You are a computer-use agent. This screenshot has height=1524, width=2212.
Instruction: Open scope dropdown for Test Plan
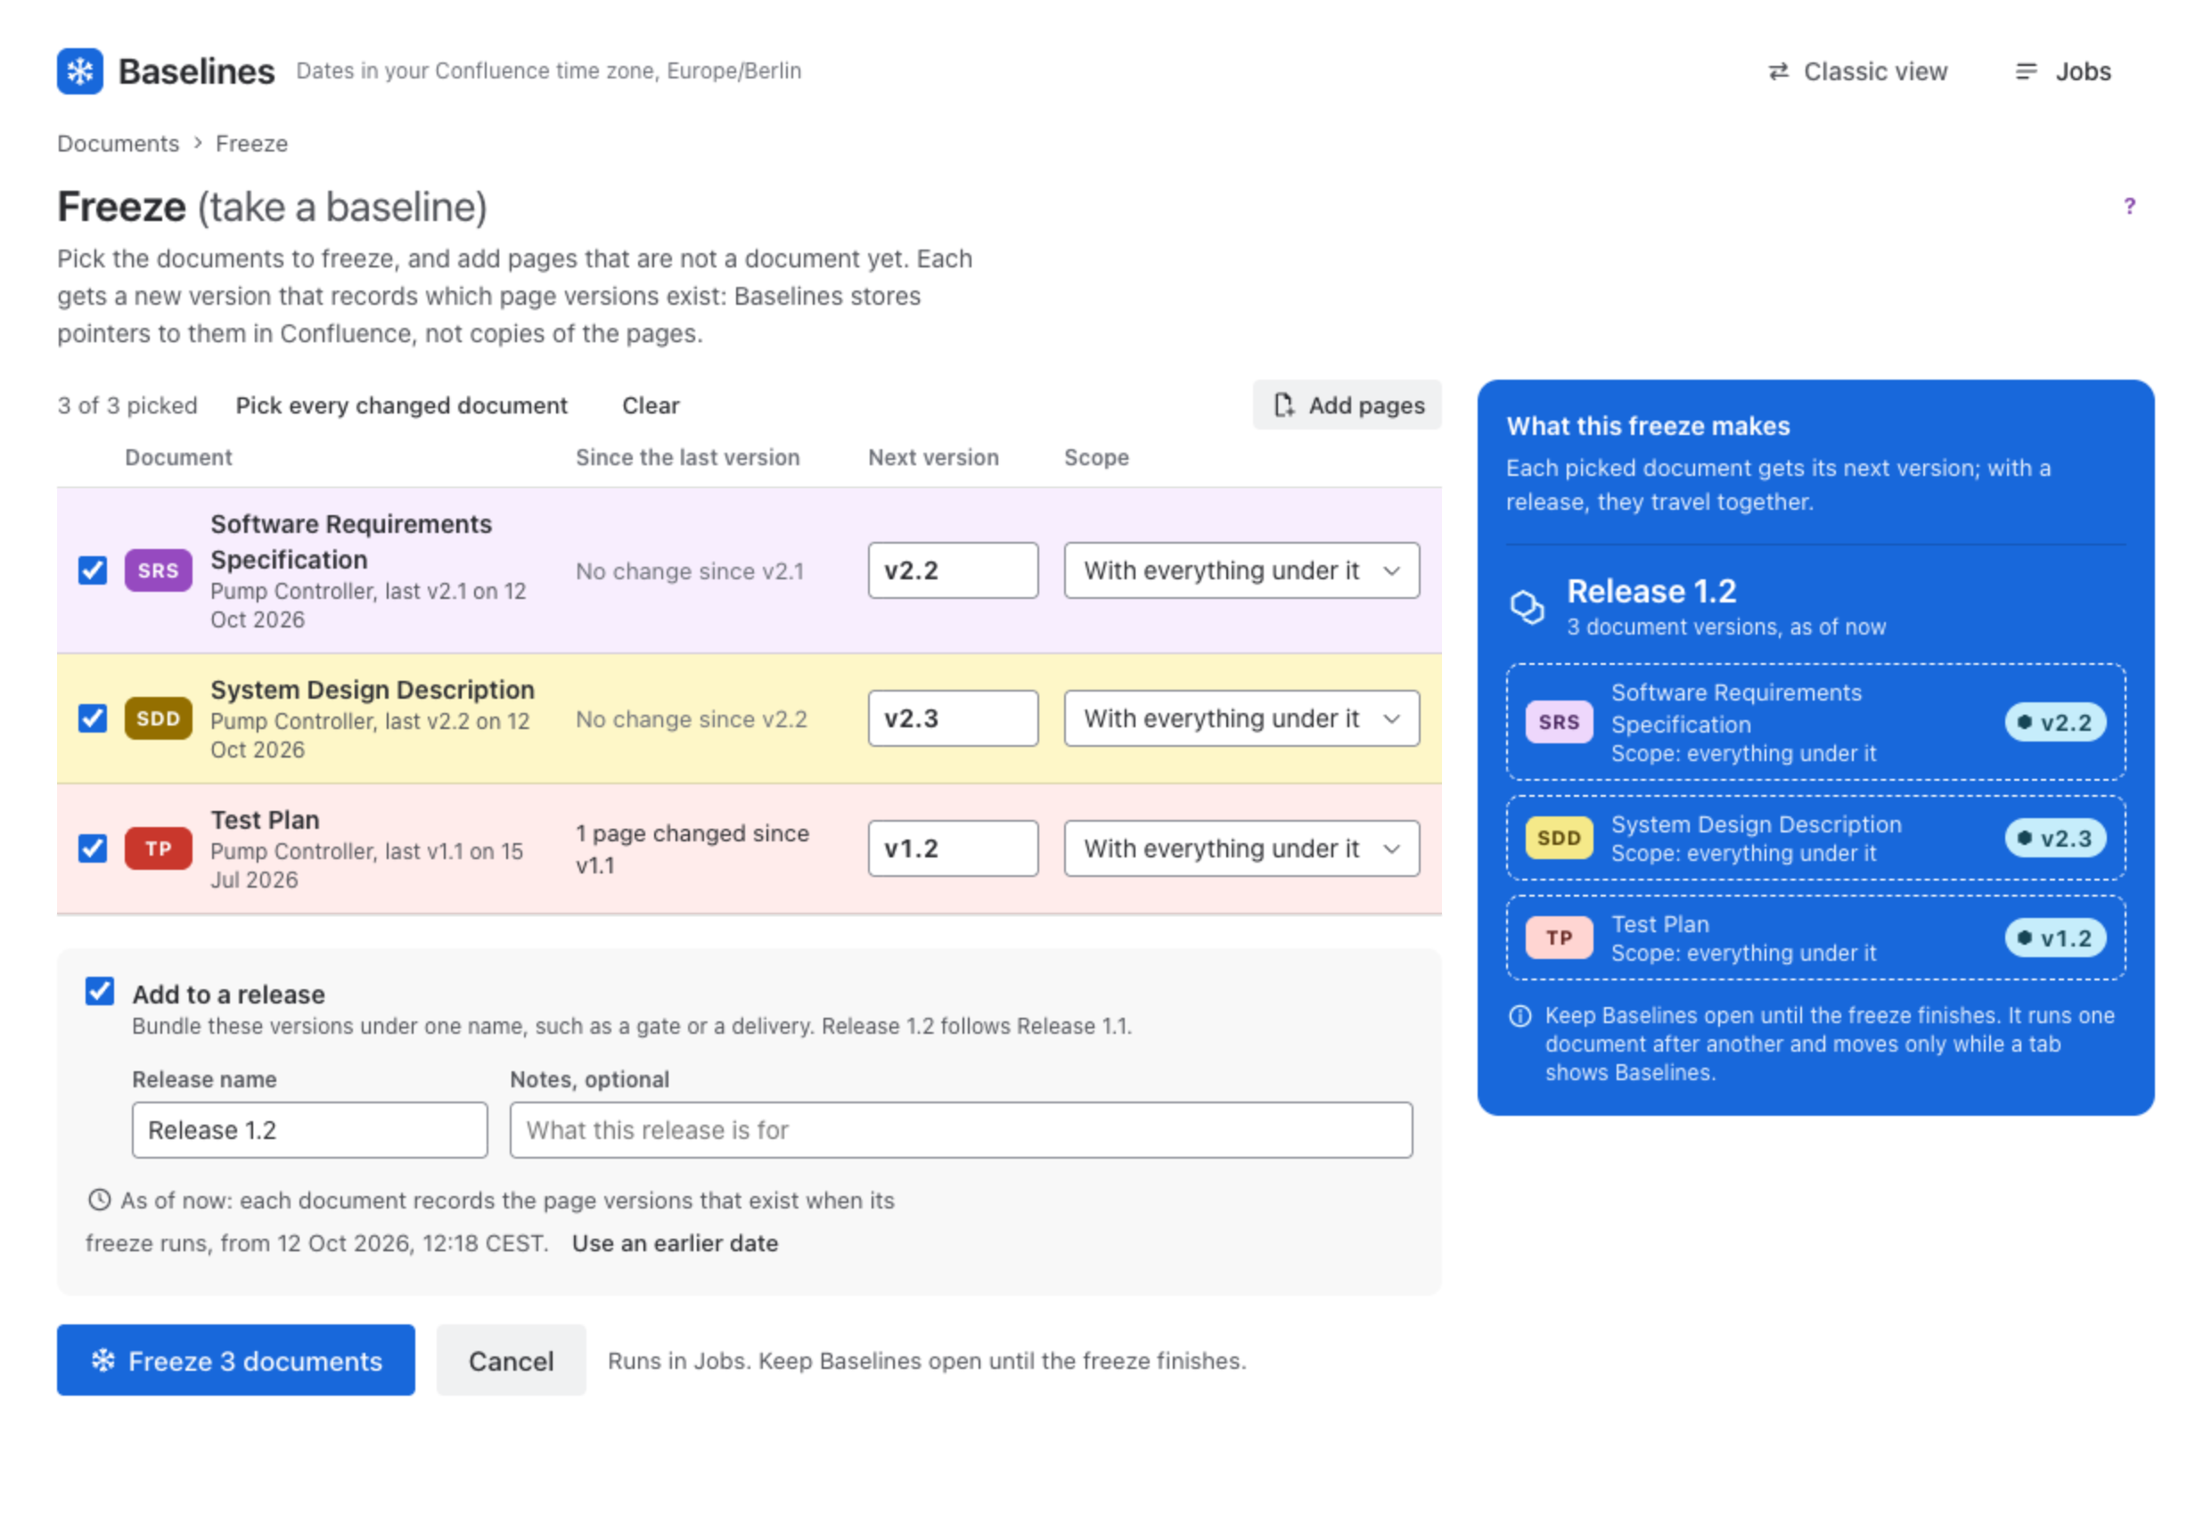(1241, 848)
